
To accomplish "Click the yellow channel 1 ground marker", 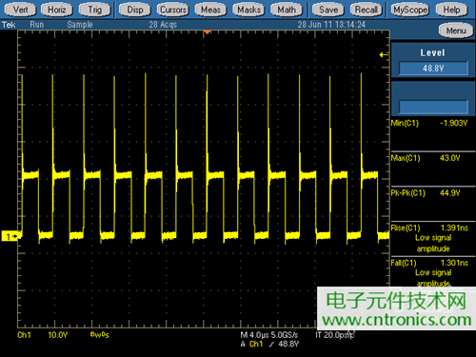I will [10, 236].
